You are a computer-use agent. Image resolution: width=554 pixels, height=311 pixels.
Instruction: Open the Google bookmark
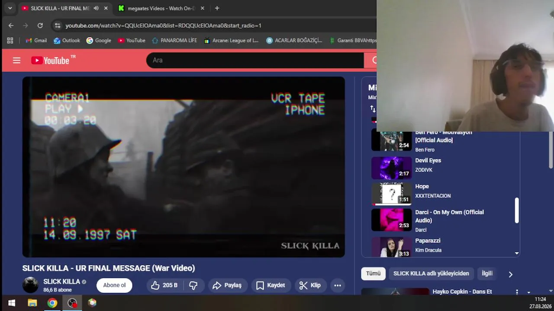click(99, 41)
